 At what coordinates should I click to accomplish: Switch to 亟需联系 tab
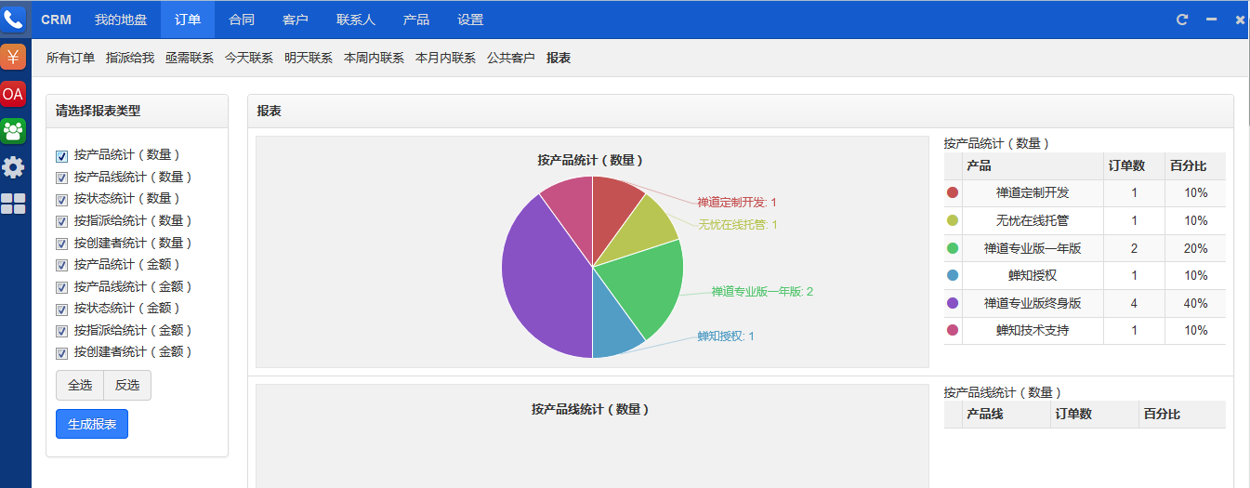[190, 58]
